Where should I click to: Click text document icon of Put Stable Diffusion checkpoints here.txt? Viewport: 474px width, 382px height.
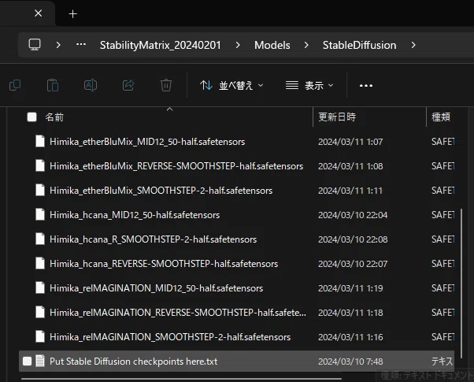[x=40, y=361]
